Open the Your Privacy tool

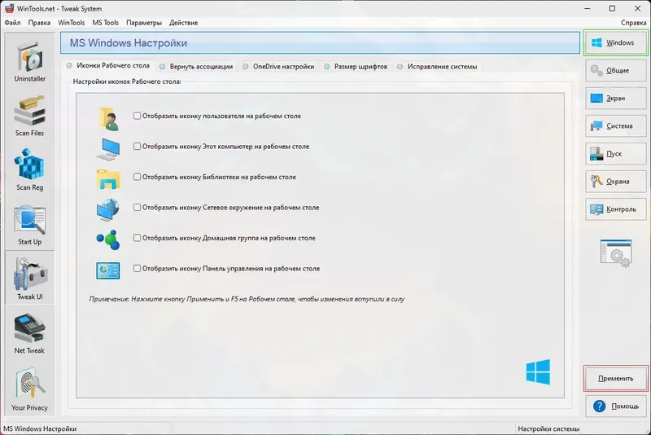(29, 389)
